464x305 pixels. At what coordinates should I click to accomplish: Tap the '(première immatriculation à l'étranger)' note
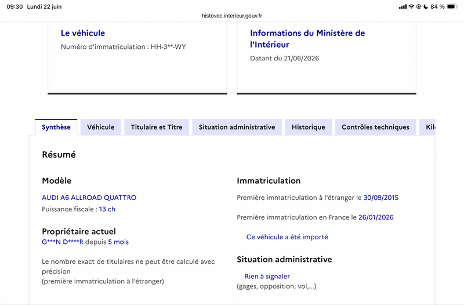point(103,281)
